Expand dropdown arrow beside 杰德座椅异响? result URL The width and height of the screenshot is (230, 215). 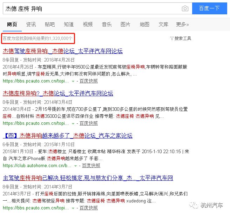tap(73, 124)
